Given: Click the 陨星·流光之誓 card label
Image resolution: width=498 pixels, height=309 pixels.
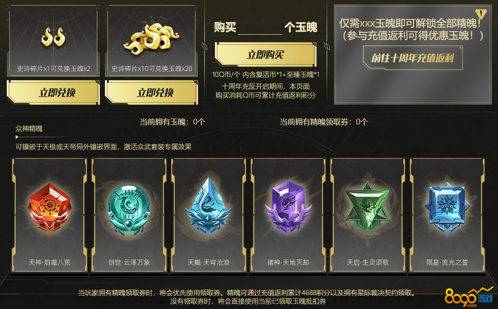Looking at the screenshot, I should (447, 262).
